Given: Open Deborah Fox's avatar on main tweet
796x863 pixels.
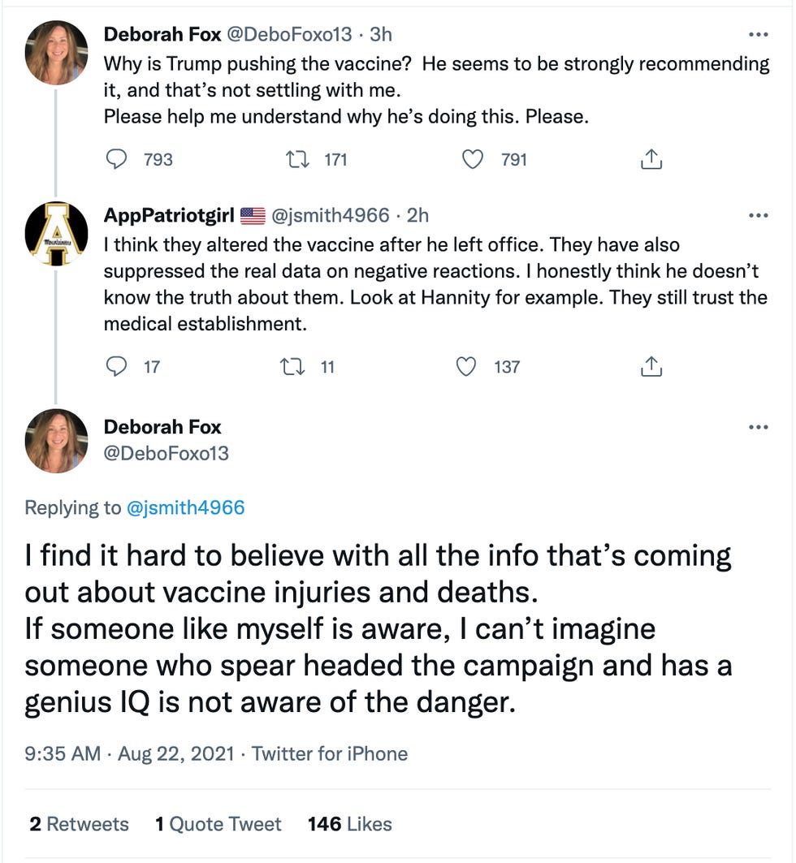Looking at the screenshot, I should pos(56,441).
